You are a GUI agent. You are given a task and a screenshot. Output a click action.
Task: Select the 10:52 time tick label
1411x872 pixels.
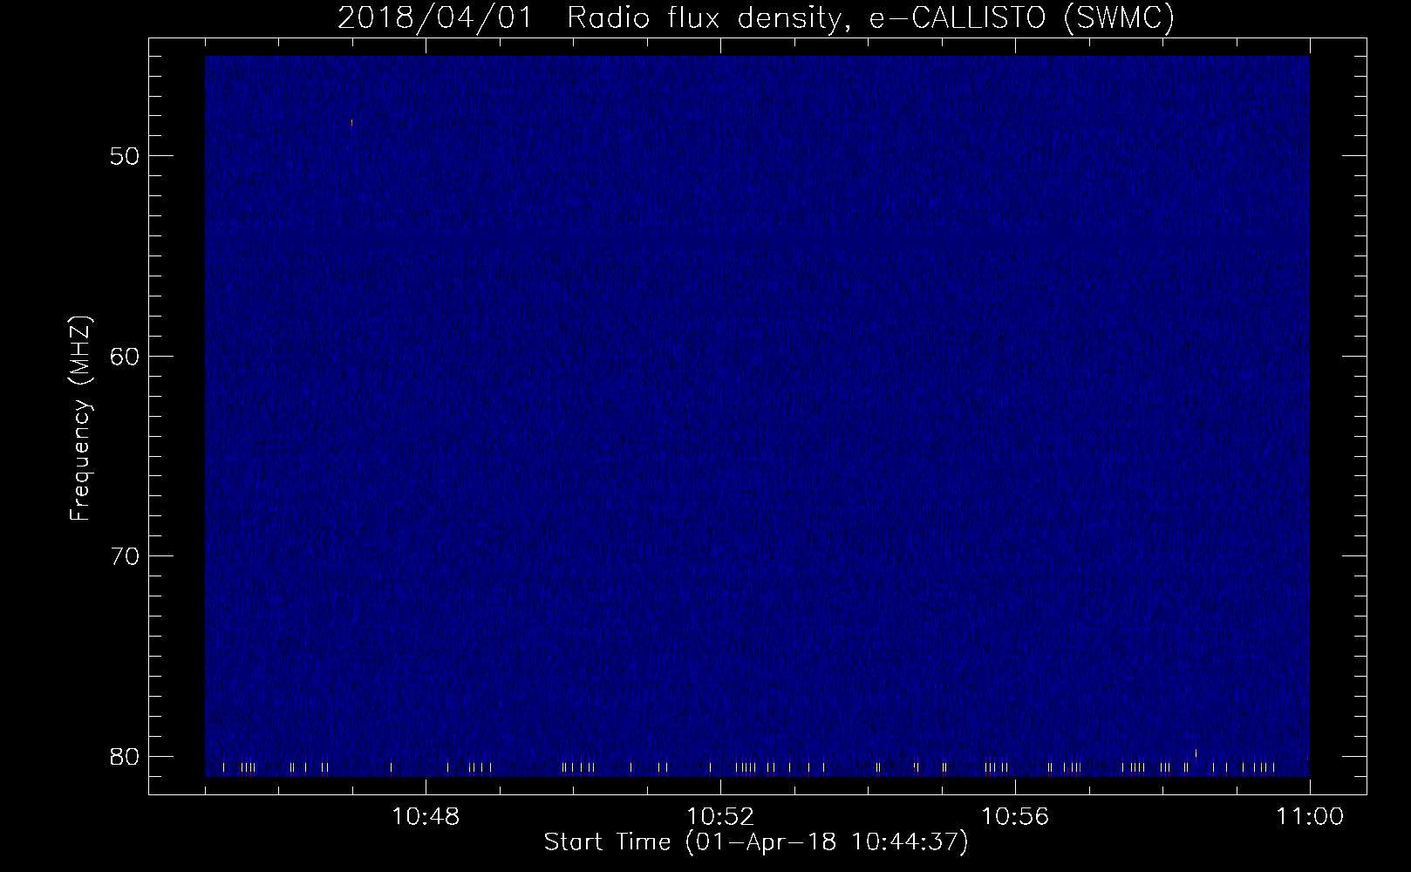pyautogui.click(x=720, y=817)
